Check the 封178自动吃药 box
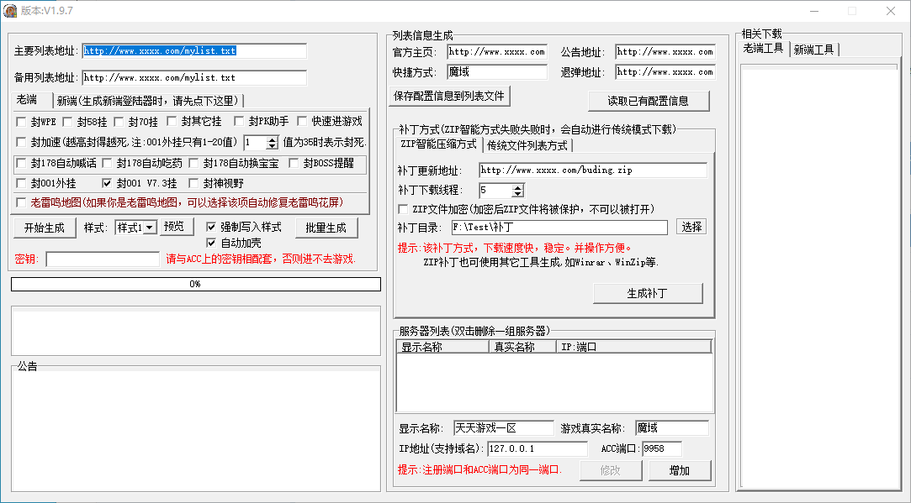This screenshot has width=911, height=503. (x=107, y=163)
